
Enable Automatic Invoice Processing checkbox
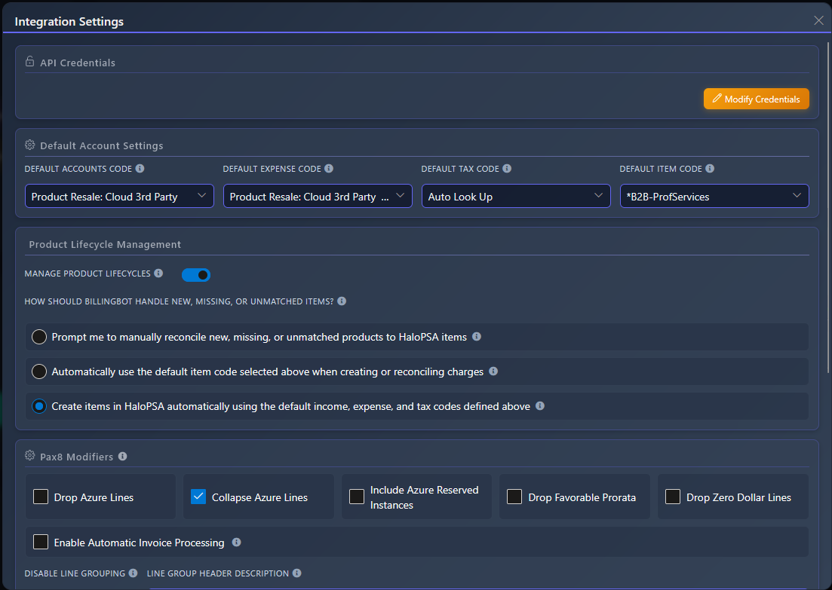[41, 543]
